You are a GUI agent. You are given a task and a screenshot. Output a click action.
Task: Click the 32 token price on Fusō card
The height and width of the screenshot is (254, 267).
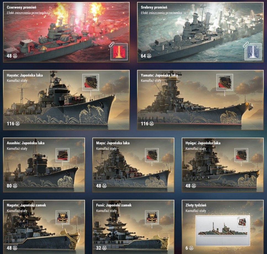tap(101, 248)
